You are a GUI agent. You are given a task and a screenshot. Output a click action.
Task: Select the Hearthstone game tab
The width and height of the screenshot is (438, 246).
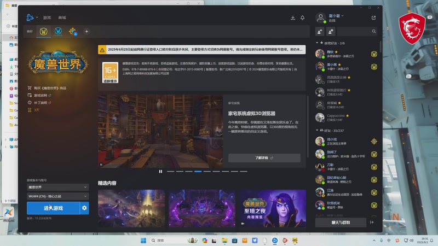(x=73, y=31)
